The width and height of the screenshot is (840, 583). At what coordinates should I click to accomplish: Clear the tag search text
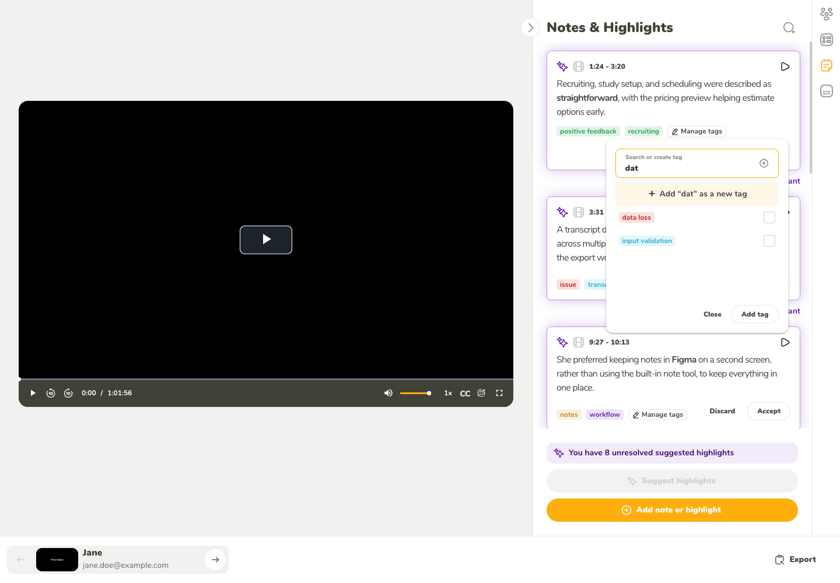click(764, 163)
